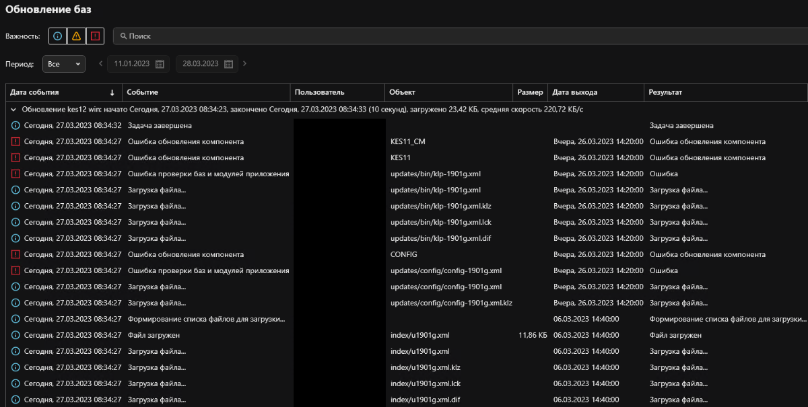Open calendar for end date 28.03.2023

228,64
